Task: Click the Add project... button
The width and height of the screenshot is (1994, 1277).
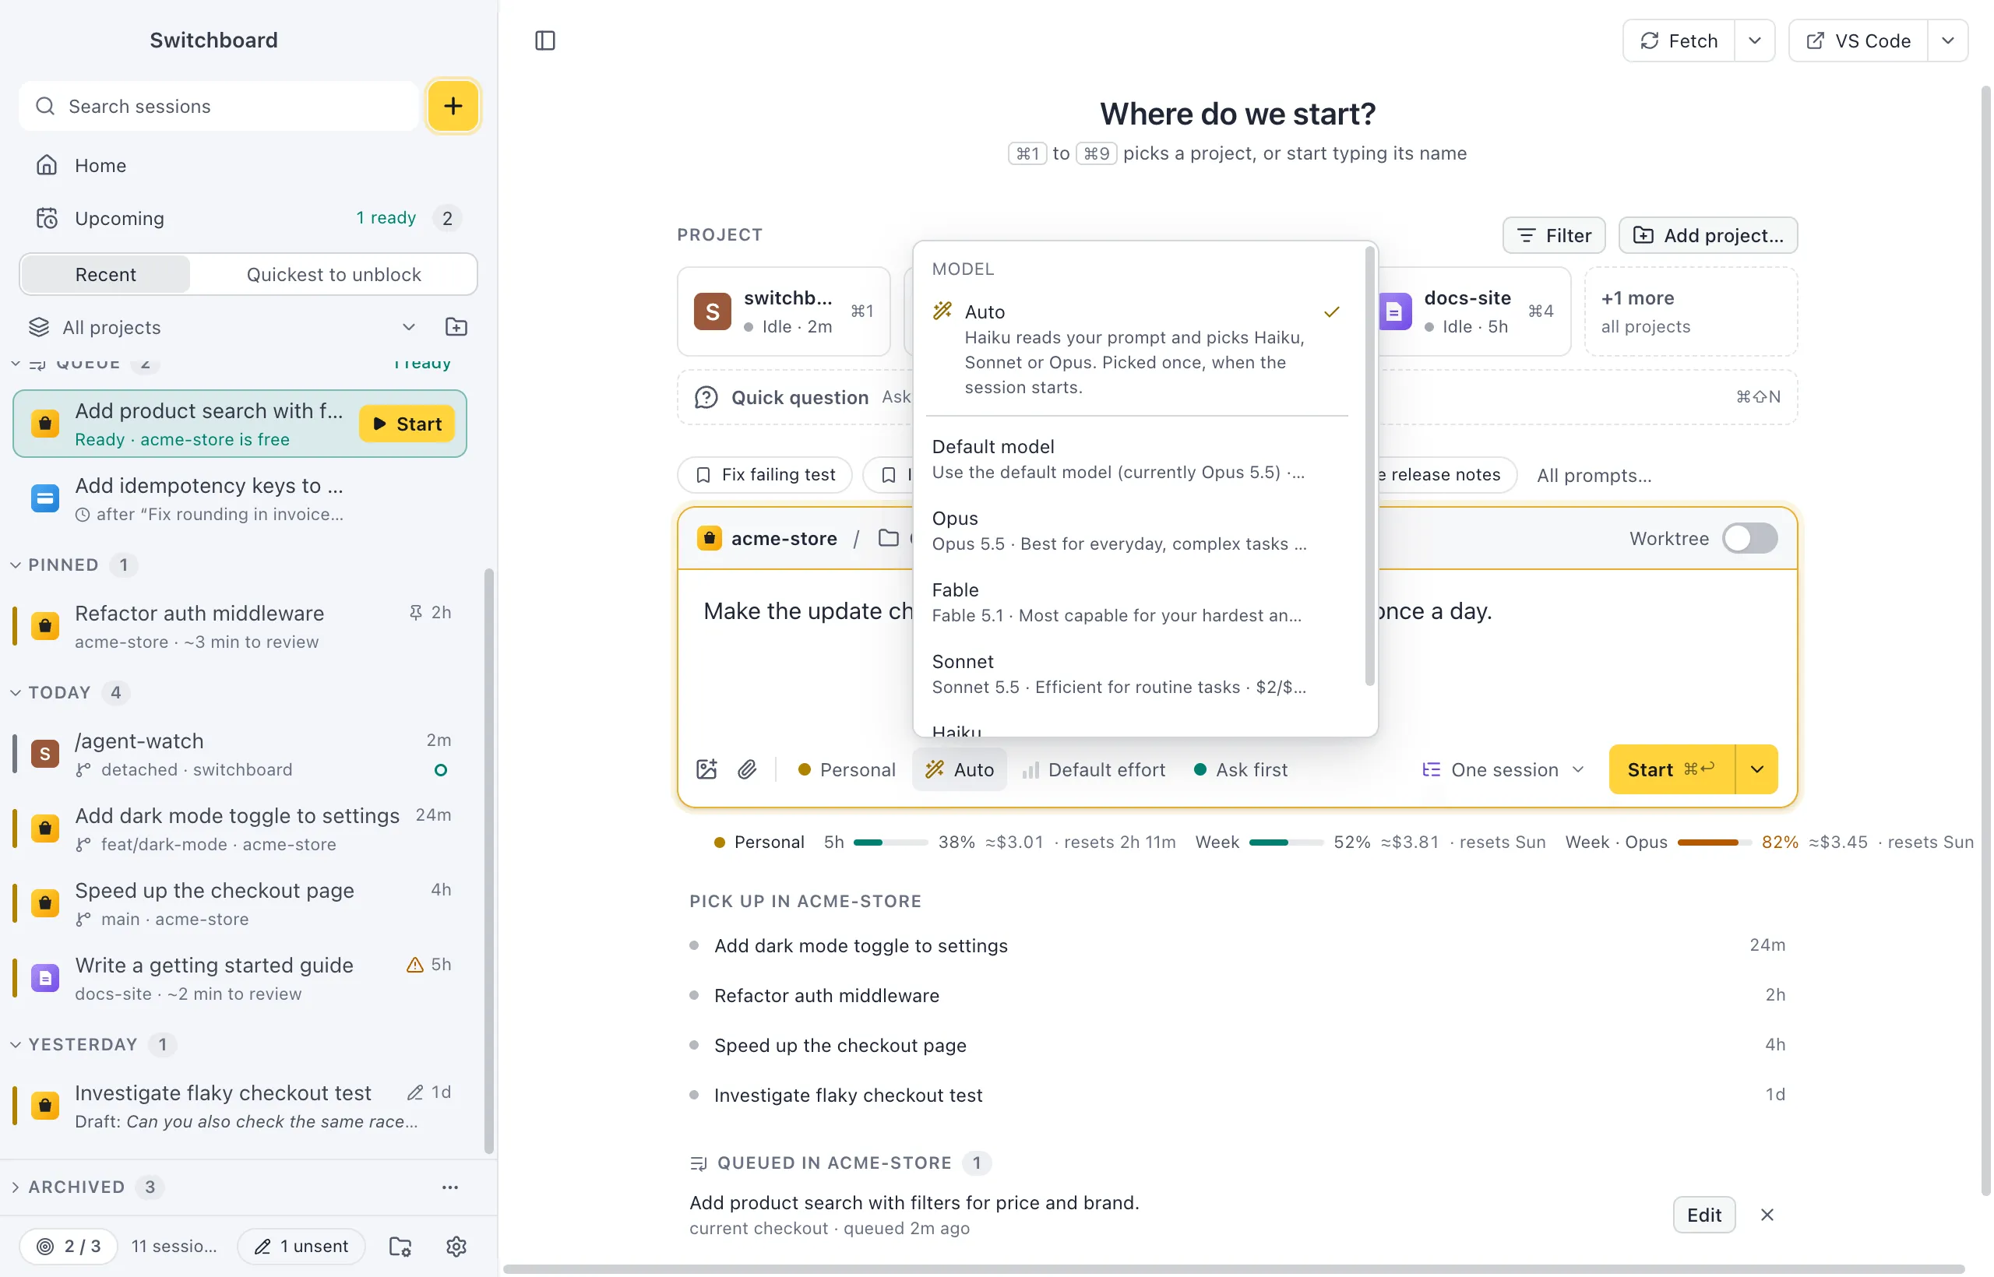Action: tap(1708, 235)
